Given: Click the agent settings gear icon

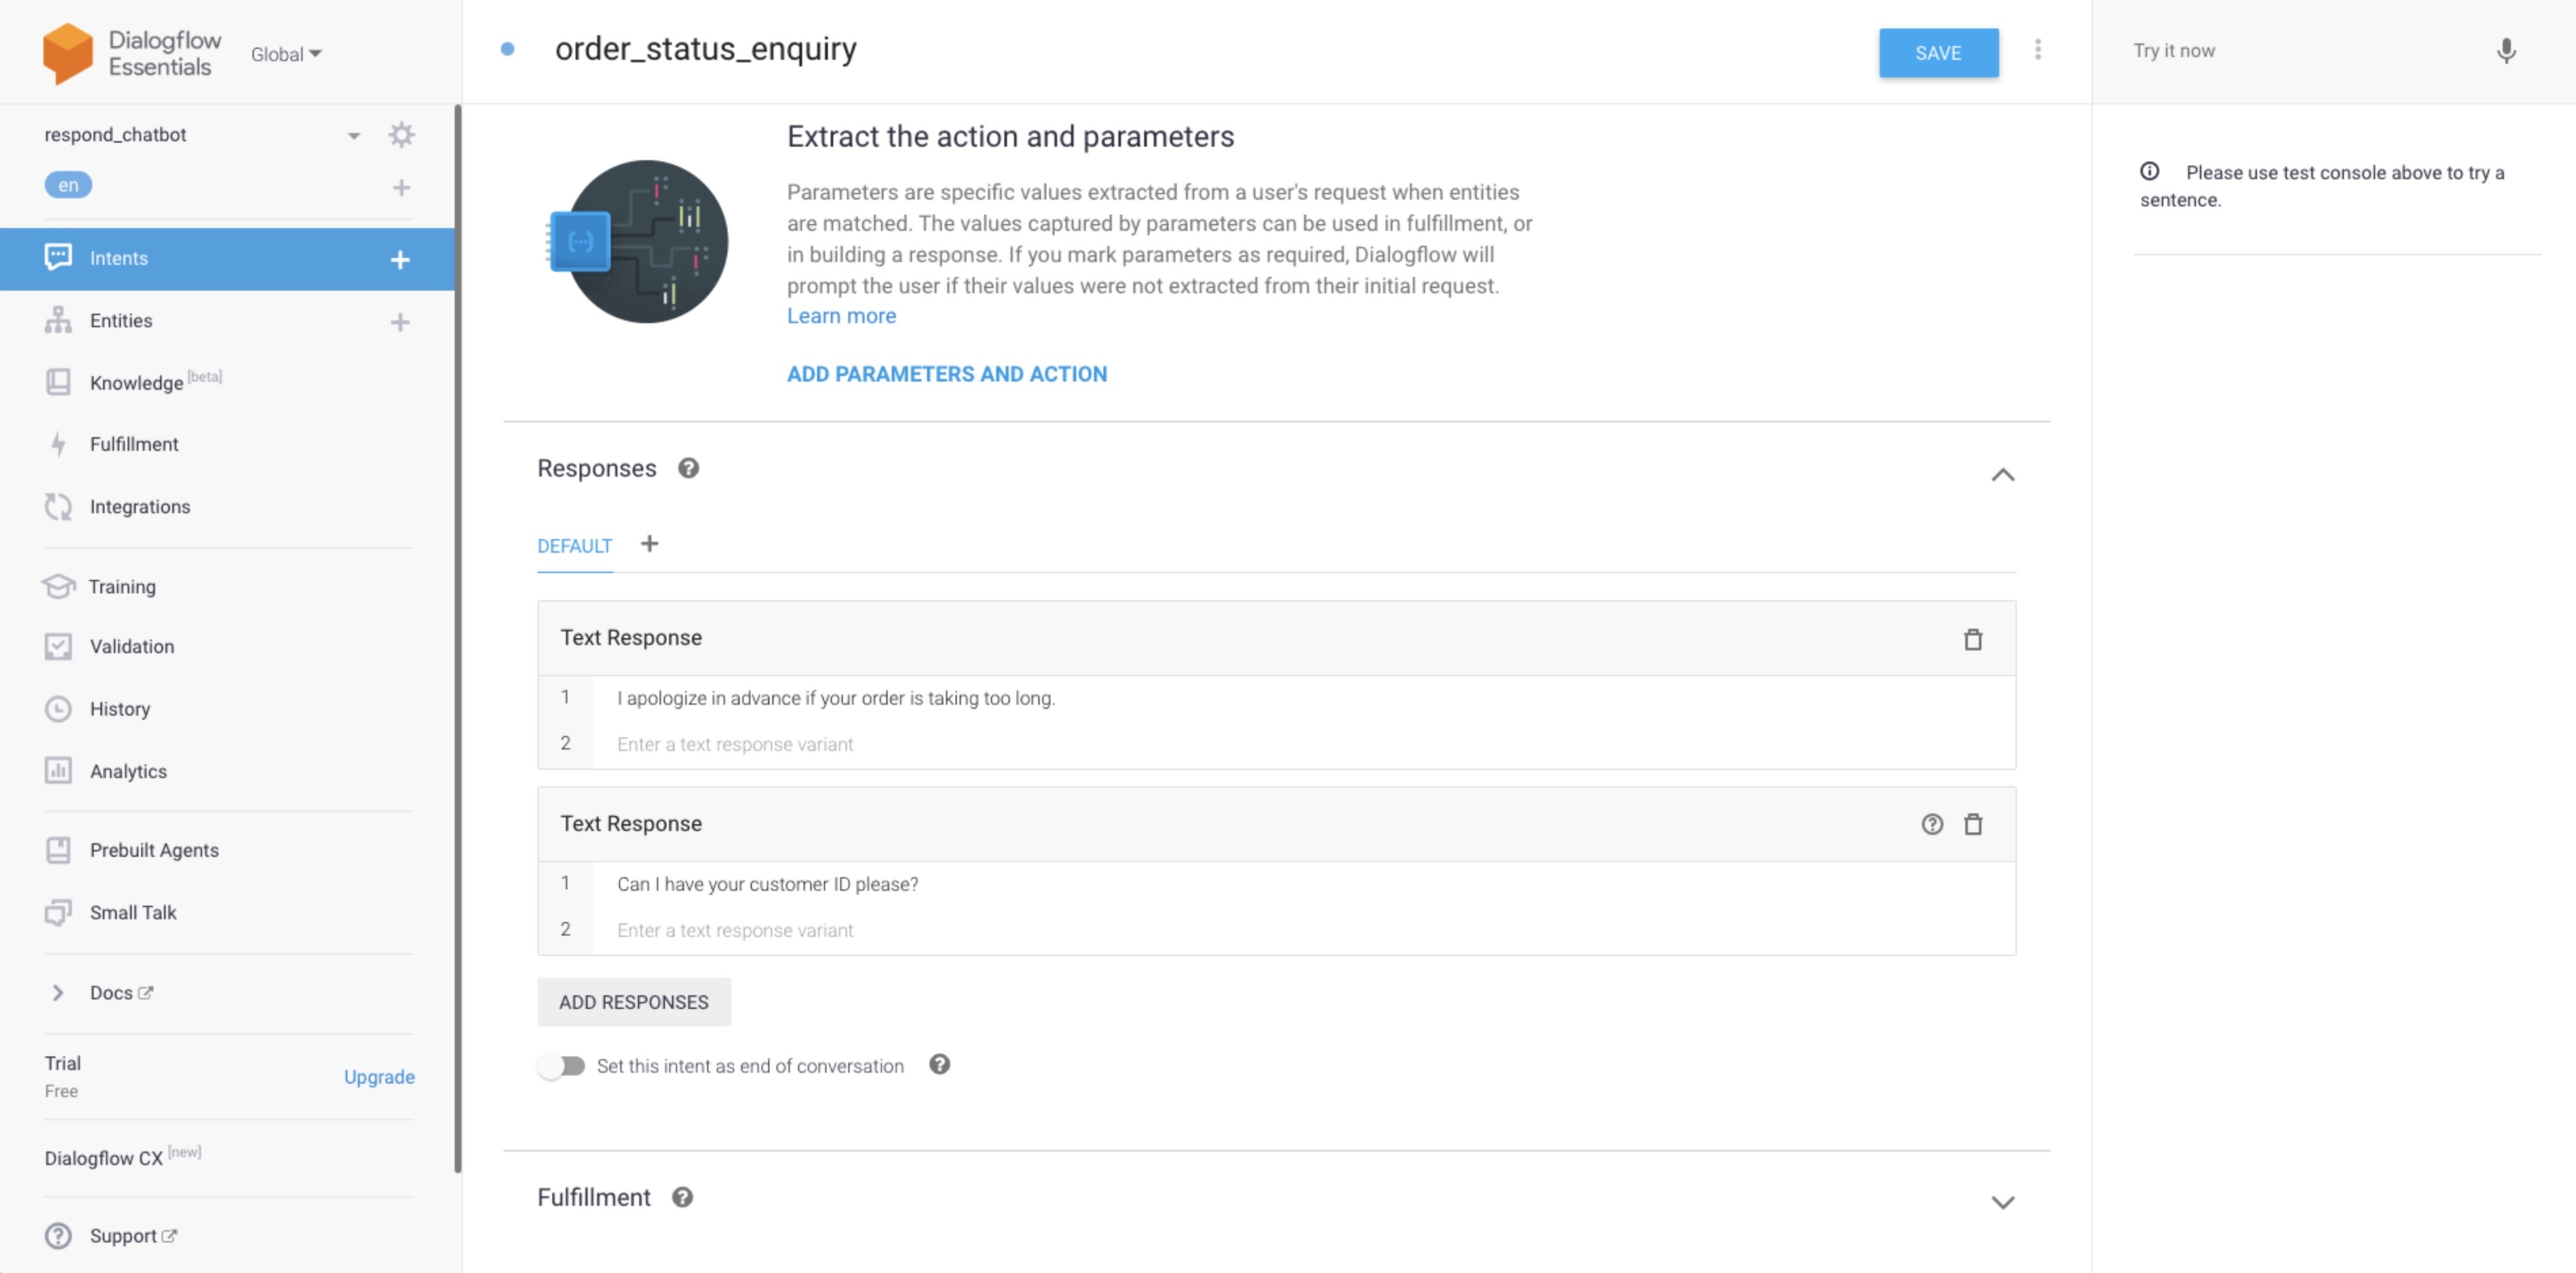Looking at the screenshot, I should coord(401,135).
